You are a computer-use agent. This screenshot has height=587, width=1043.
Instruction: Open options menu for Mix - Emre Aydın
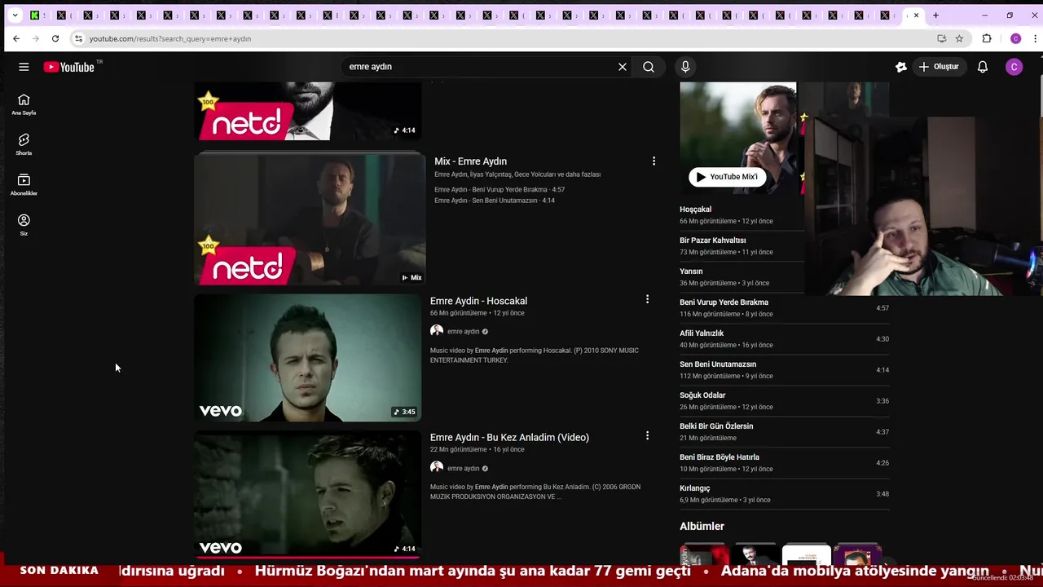(x=654, y=161)
